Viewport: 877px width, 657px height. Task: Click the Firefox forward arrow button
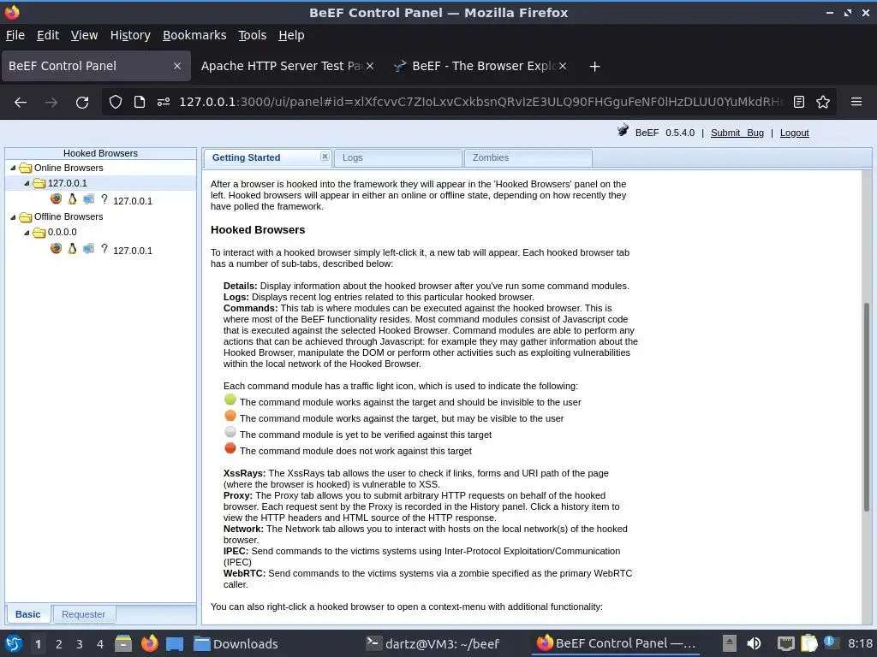click(x=51, y=103)
